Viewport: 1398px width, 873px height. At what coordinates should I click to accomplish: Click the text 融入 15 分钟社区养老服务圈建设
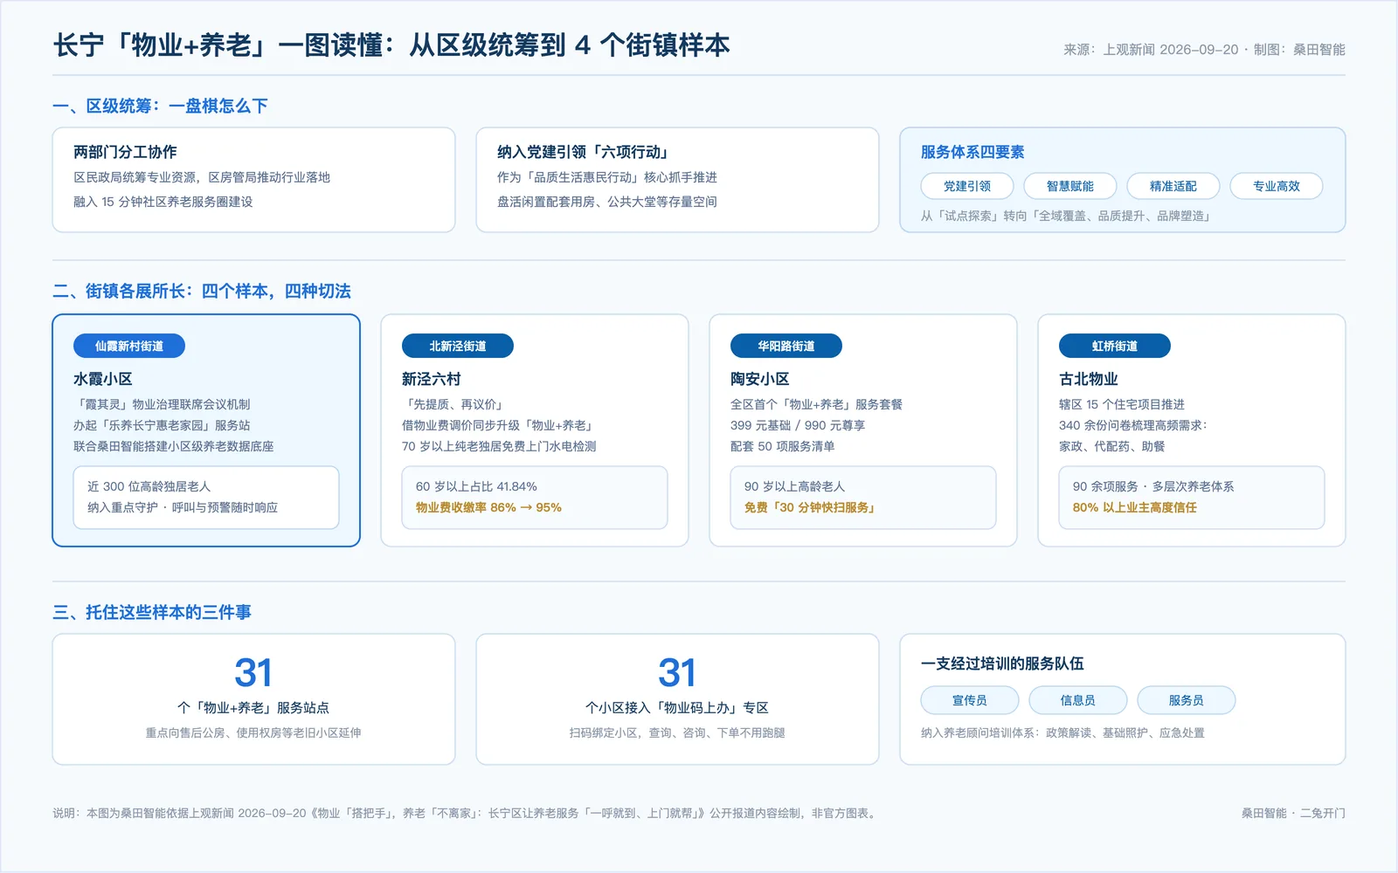tap(163, 202)
